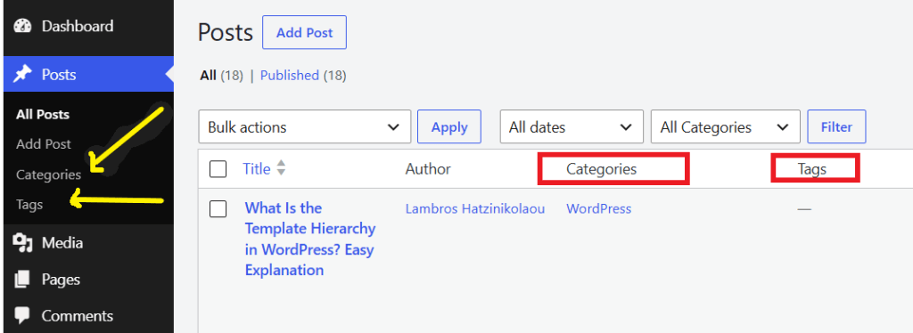Show All (18) posts view
913x333 pixels.
pos(221,76)
